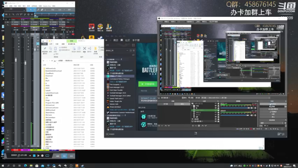Open the 查看 View tab in Explorer
The height and width of the screenshot is (168, 298).
coord(63,44)
